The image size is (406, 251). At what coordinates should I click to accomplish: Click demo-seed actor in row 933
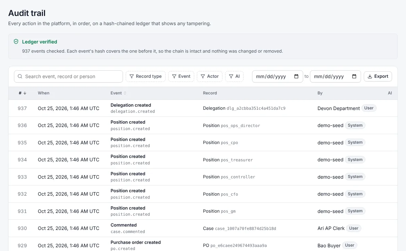[330, 177]
